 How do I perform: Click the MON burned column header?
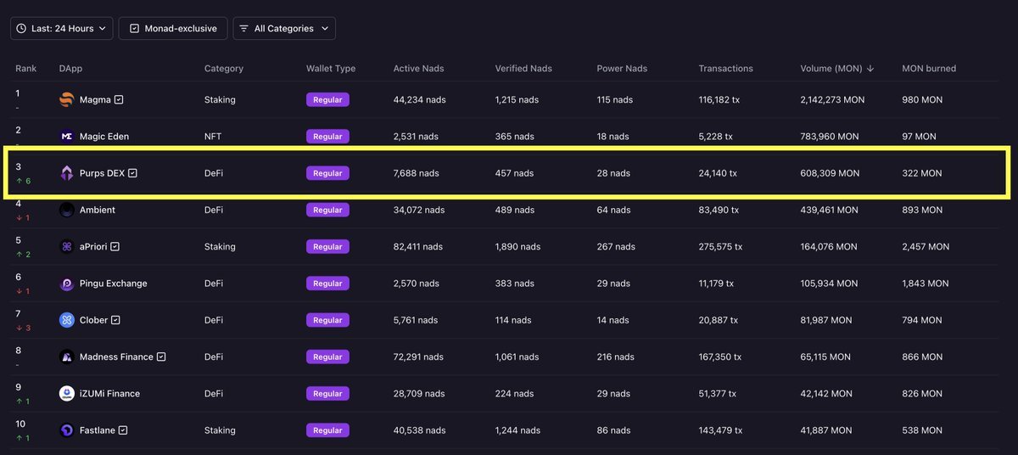[929, 69]
